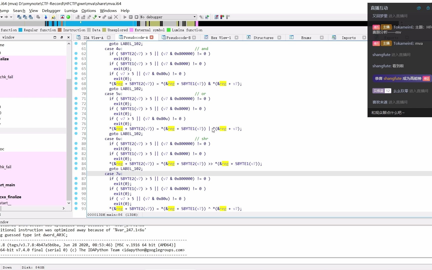The height and width of the screenshot is (270, 432).
Task: Open the Options menu
Action: (x=89, y=10)
